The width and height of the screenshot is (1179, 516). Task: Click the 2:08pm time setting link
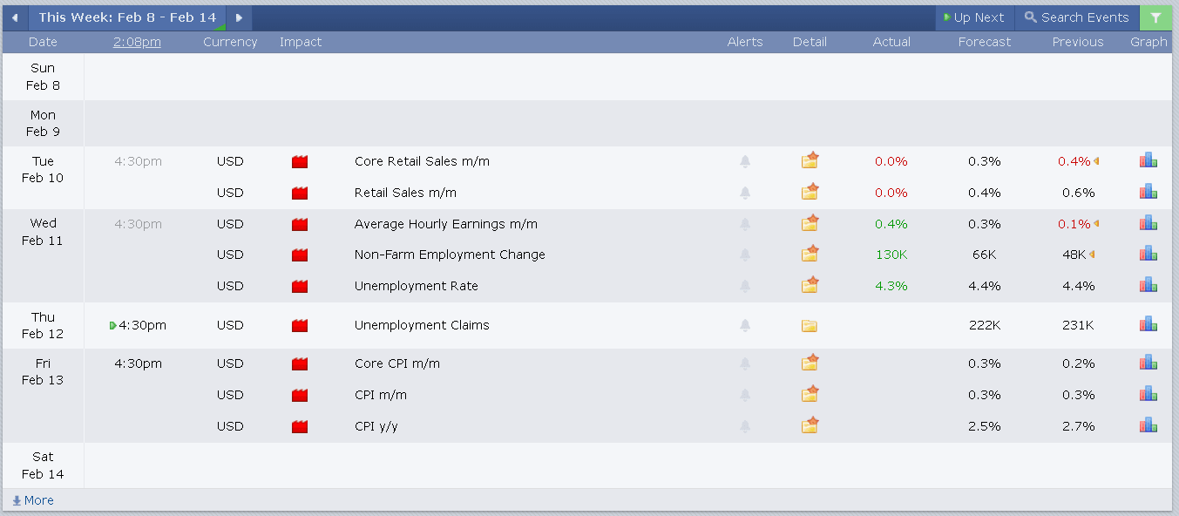137,42
